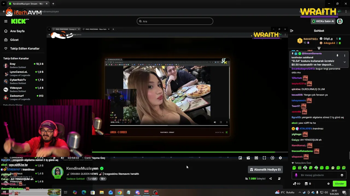The height and width of the screenshot is (196, 350).
Task: Click KICKs Satın Al button
Action: [x=323, y=21]
